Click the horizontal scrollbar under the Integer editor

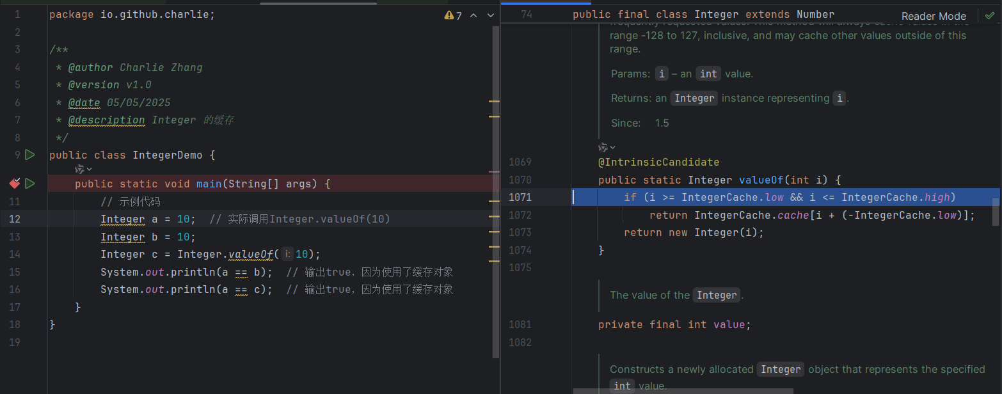(683, 391)
